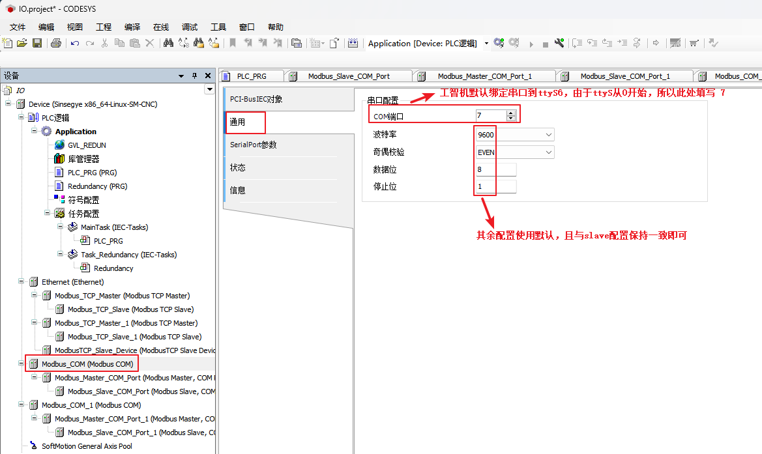The width and height of the screenshot is (762, 454).
Task: Open the Application device selector dropdown
Action: (x=486, y=44)
